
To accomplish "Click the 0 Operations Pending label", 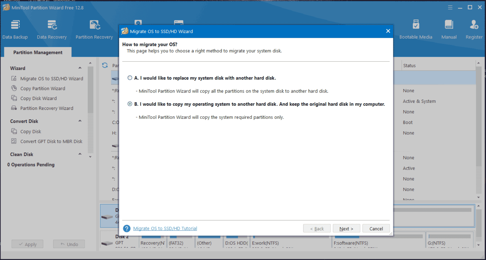I will [x=31, y=165].
